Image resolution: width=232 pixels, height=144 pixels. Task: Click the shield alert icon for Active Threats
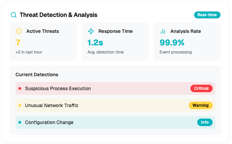pos(19,31)
